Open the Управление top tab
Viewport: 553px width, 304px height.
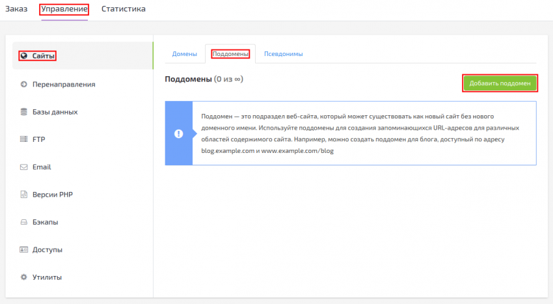pos(64,9)
